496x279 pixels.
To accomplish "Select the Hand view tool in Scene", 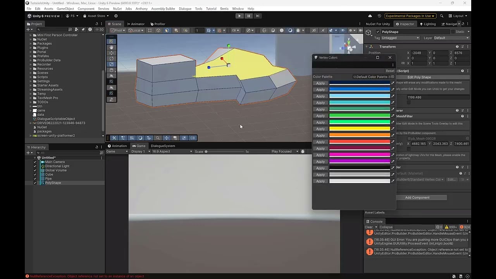I will [x=112, y=47].
